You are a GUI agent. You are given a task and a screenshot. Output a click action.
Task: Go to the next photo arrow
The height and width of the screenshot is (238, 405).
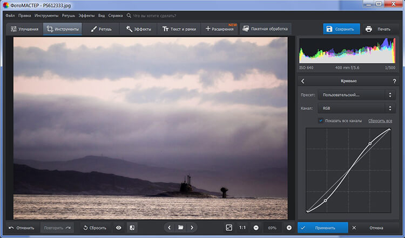[192, 228]
